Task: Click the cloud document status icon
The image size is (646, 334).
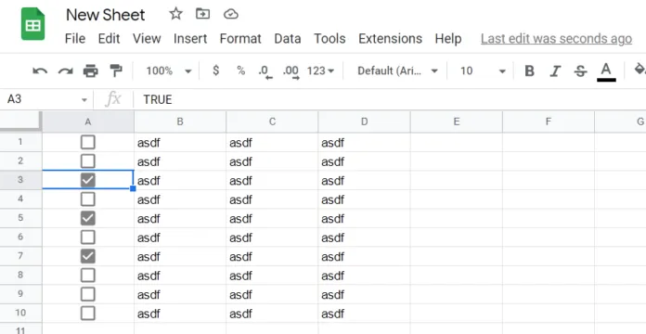Action: pyautogui.click(x=231, y=15)
